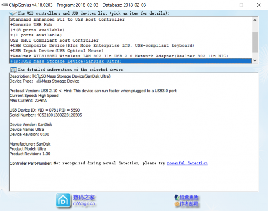Click the ChipGenius USB icon in title bar

pos(5,5)
